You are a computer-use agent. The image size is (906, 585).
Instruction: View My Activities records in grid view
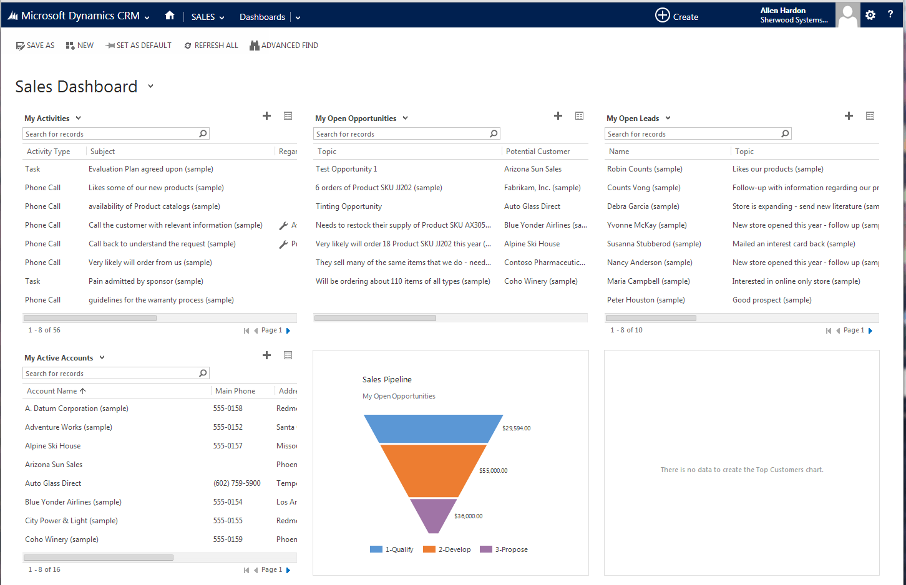288,116
